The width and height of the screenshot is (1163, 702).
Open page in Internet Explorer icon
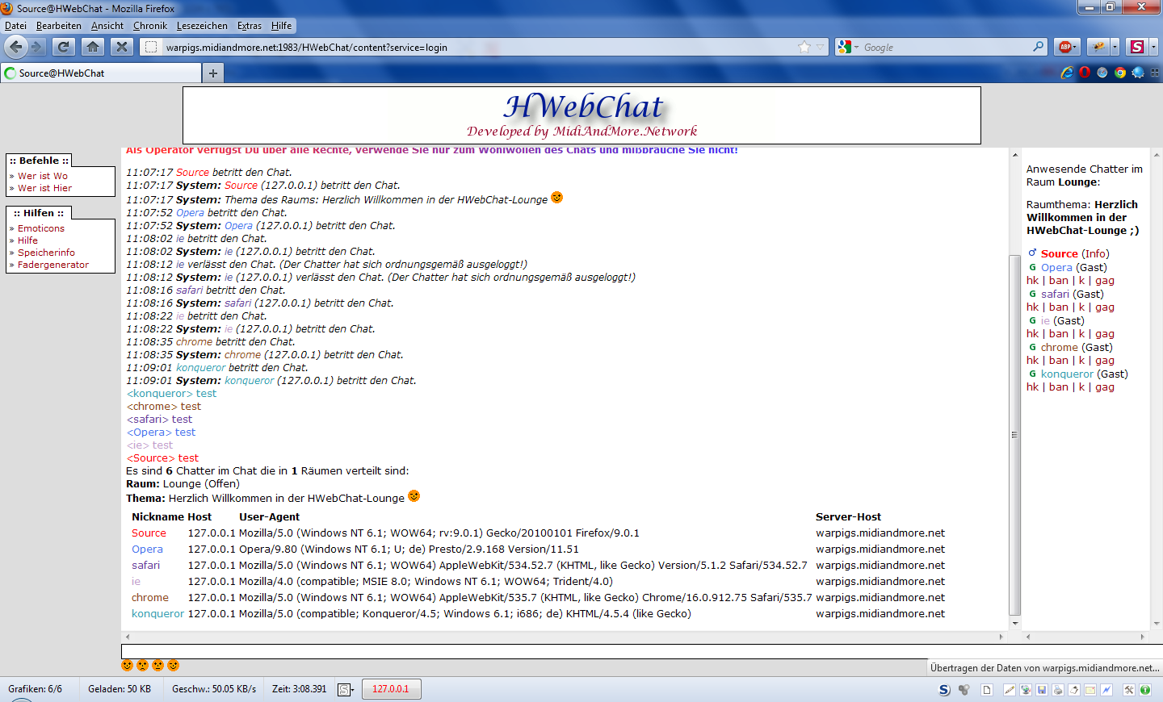tap(1067, 73)
